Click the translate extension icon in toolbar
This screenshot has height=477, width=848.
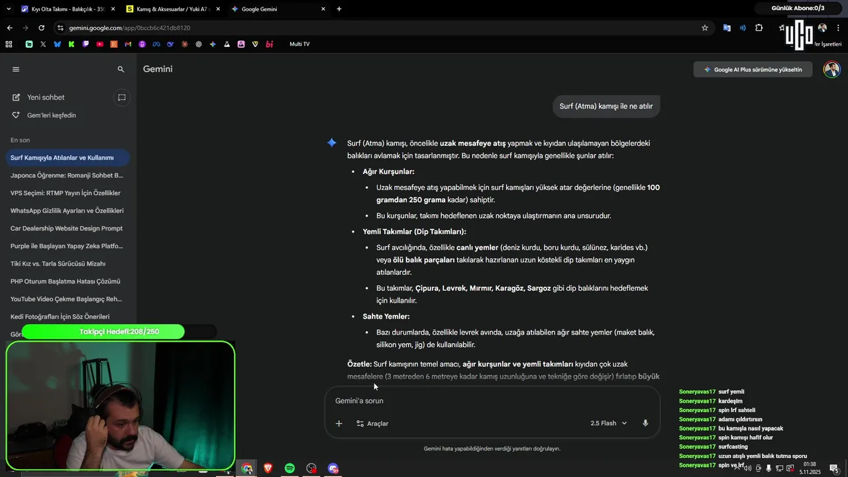[727, 28]
